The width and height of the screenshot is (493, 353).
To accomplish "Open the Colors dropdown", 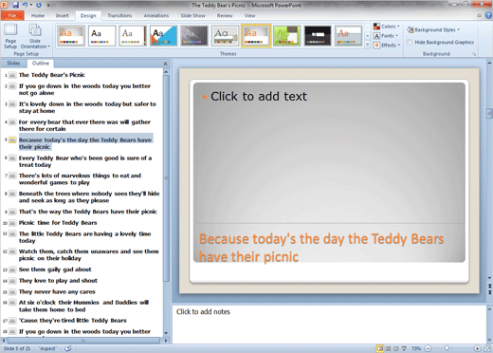I will coord(387,27).
